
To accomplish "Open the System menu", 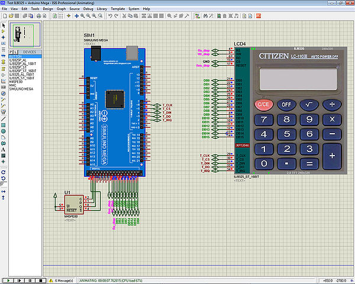I will tap(134, 9).
